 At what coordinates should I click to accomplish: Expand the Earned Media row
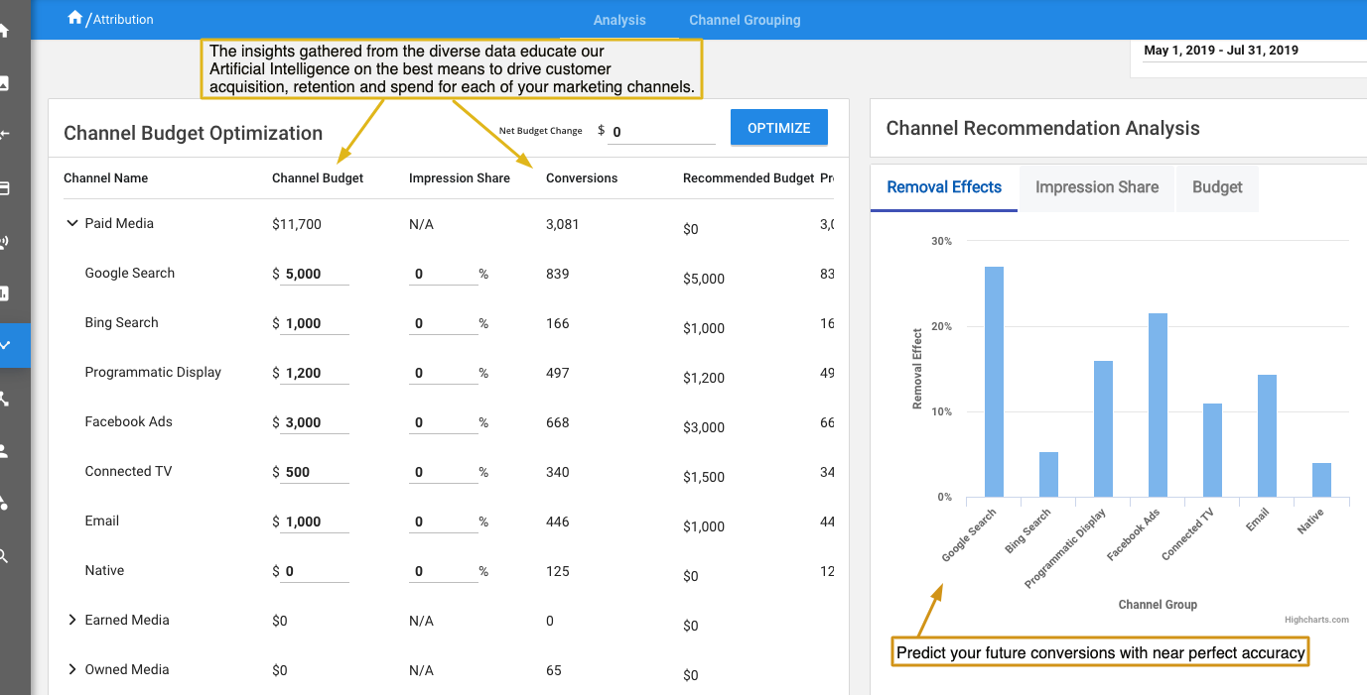[x=71, y=621]
